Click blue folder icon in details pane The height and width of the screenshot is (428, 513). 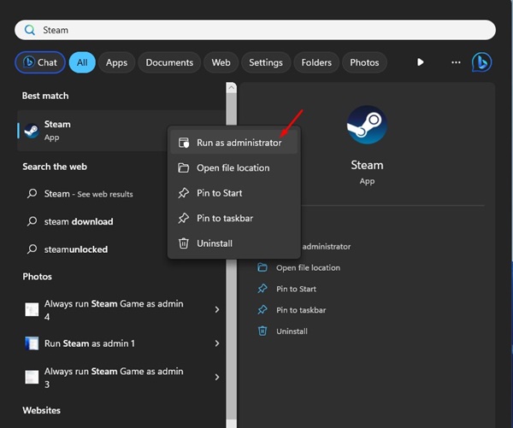[x=262, y=267]
